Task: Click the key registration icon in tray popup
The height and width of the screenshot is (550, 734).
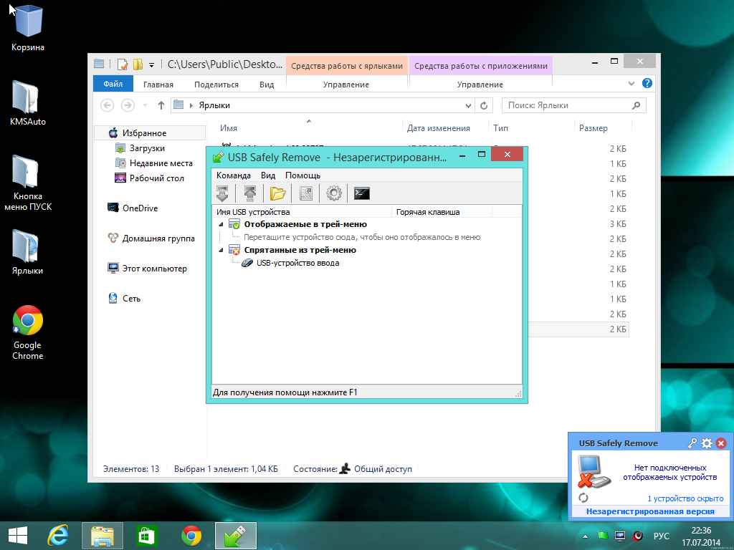Action: (x=692, y=443)
